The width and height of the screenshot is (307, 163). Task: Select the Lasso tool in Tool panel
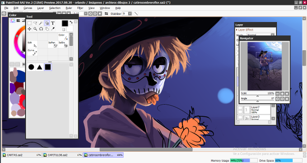coord(35,23)
